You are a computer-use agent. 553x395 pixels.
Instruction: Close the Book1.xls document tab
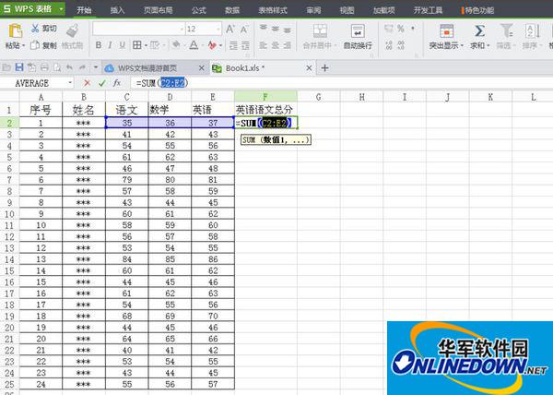click(x=309, y=67)
